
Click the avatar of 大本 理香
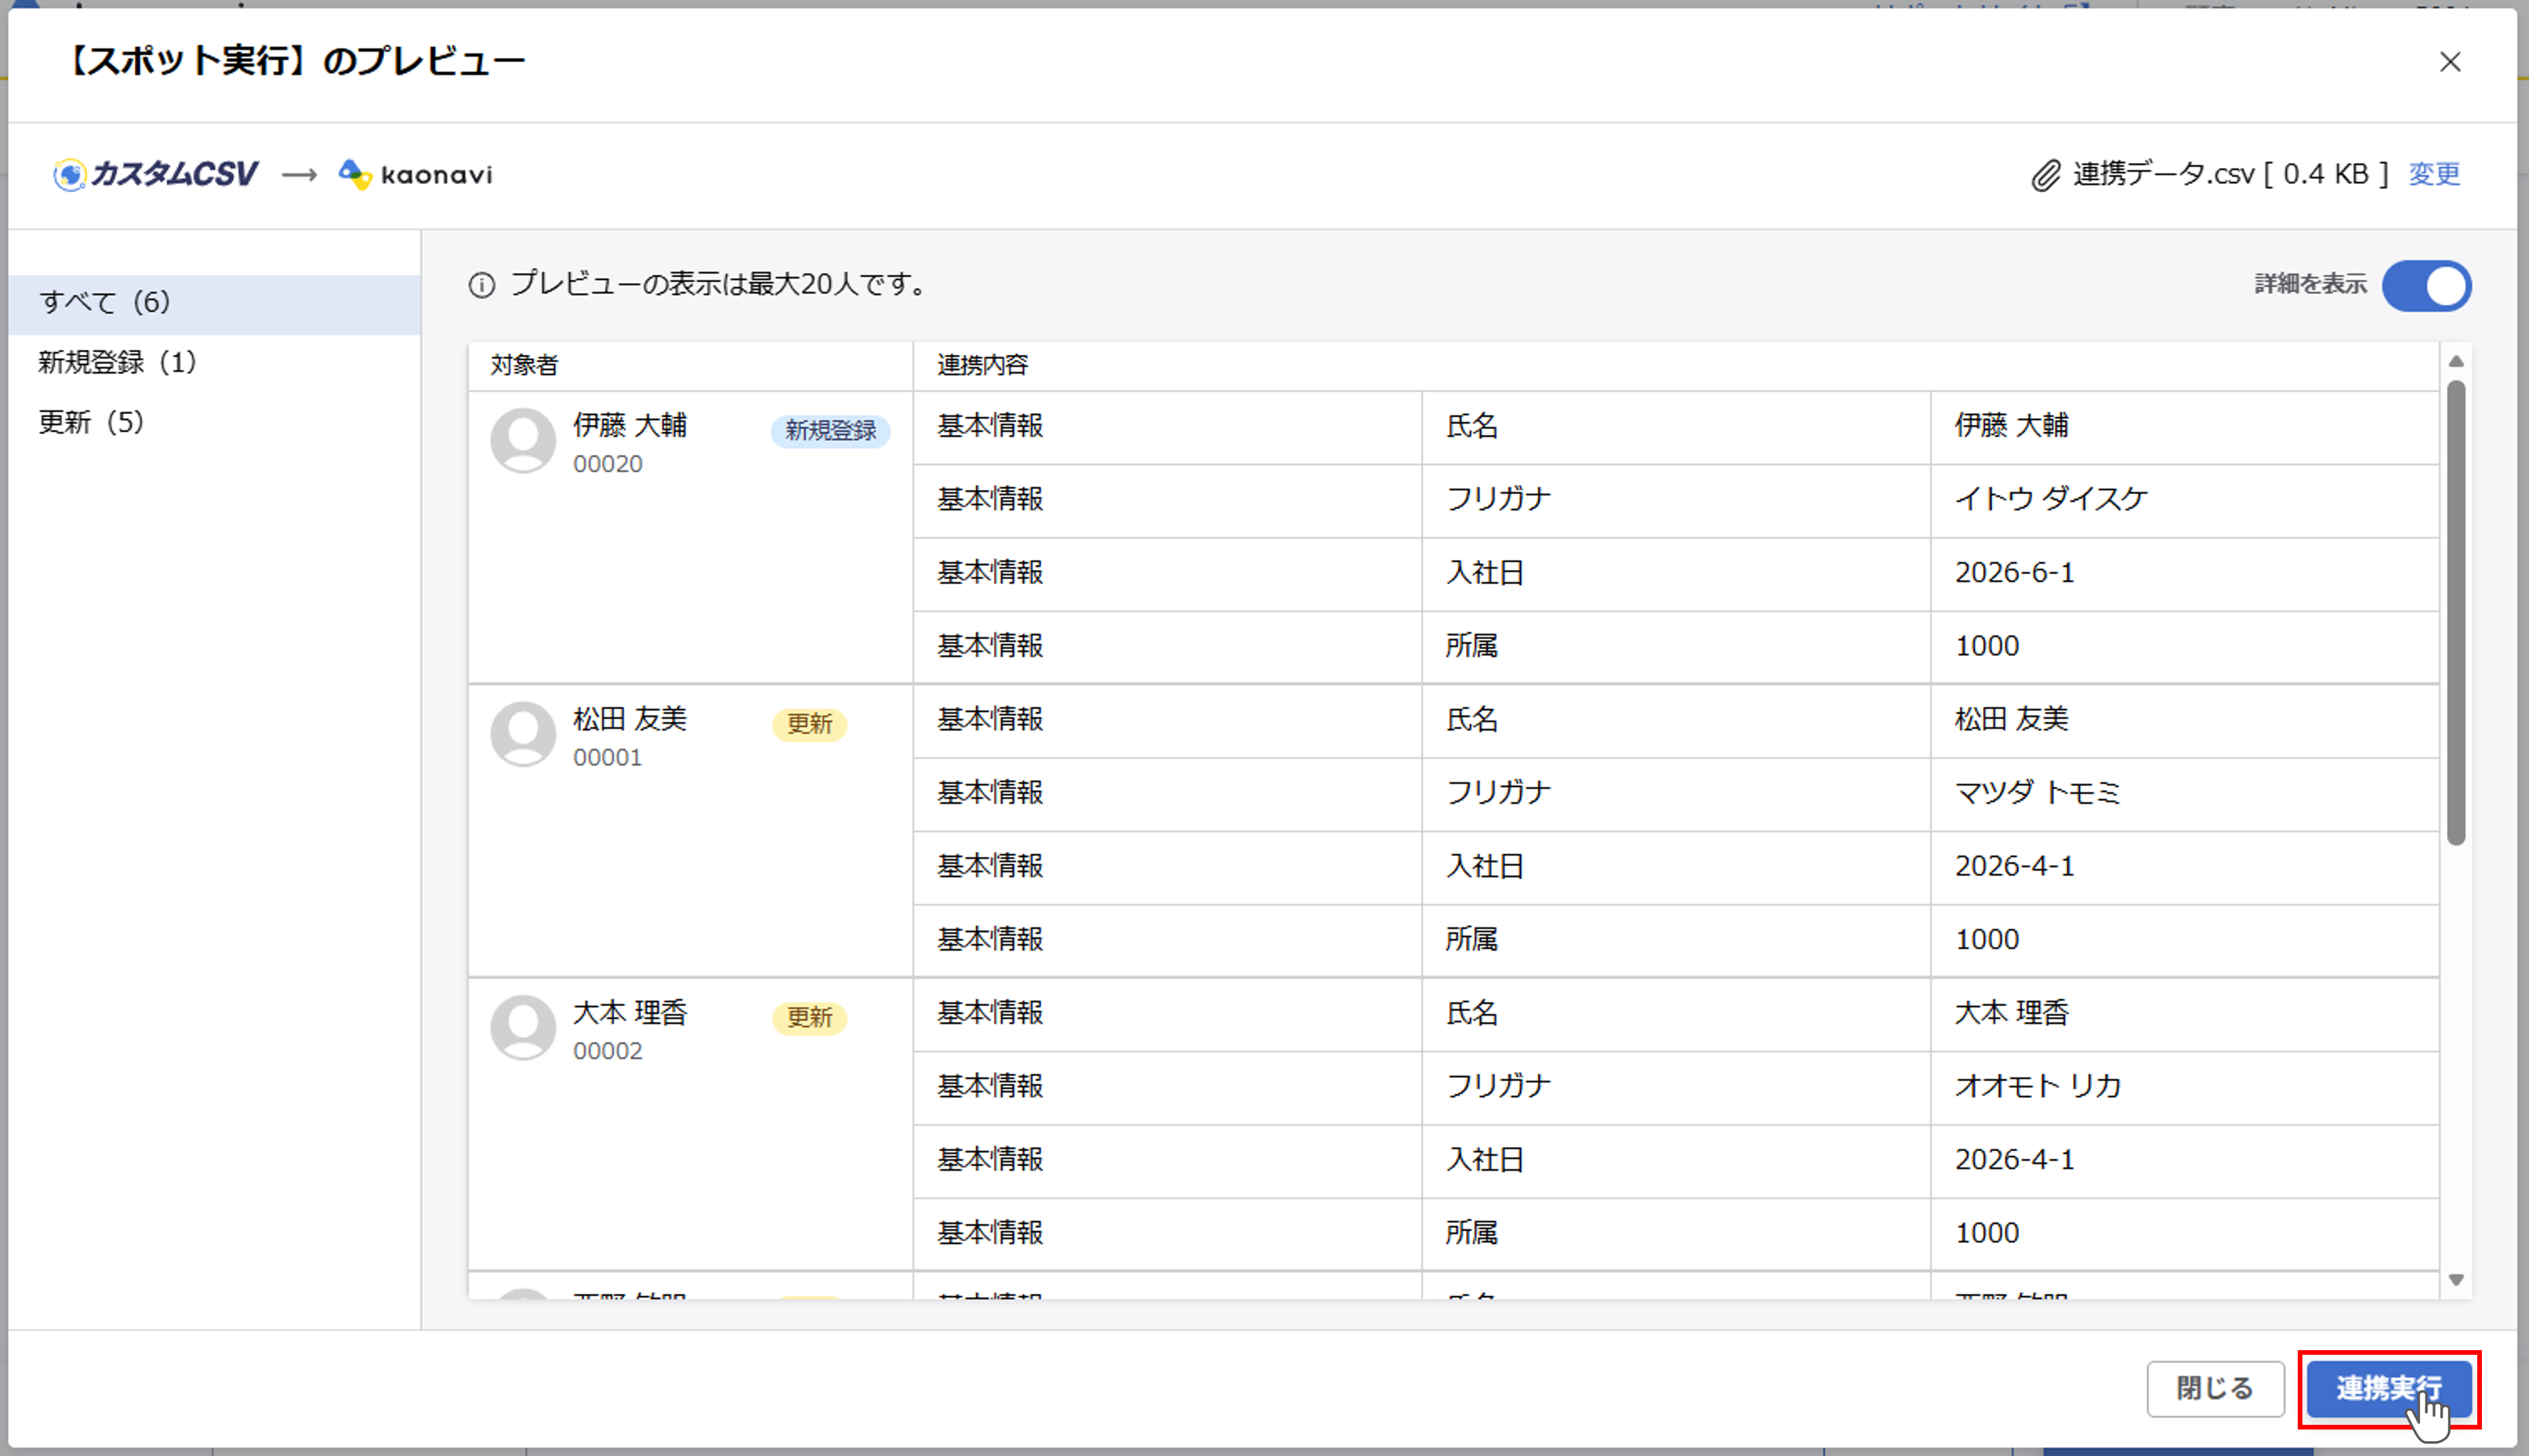523,1027
